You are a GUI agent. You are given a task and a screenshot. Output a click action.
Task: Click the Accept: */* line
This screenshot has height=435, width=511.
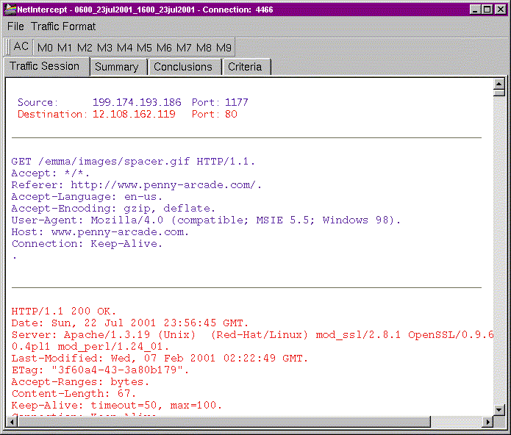pyautogui.click(x=50, y=173)
